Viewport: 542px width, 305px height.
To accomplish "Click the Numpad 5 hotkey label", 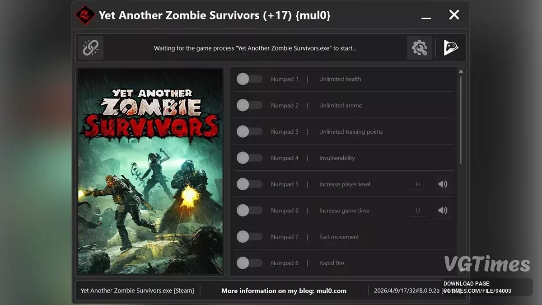I will [x=285, y=184].
